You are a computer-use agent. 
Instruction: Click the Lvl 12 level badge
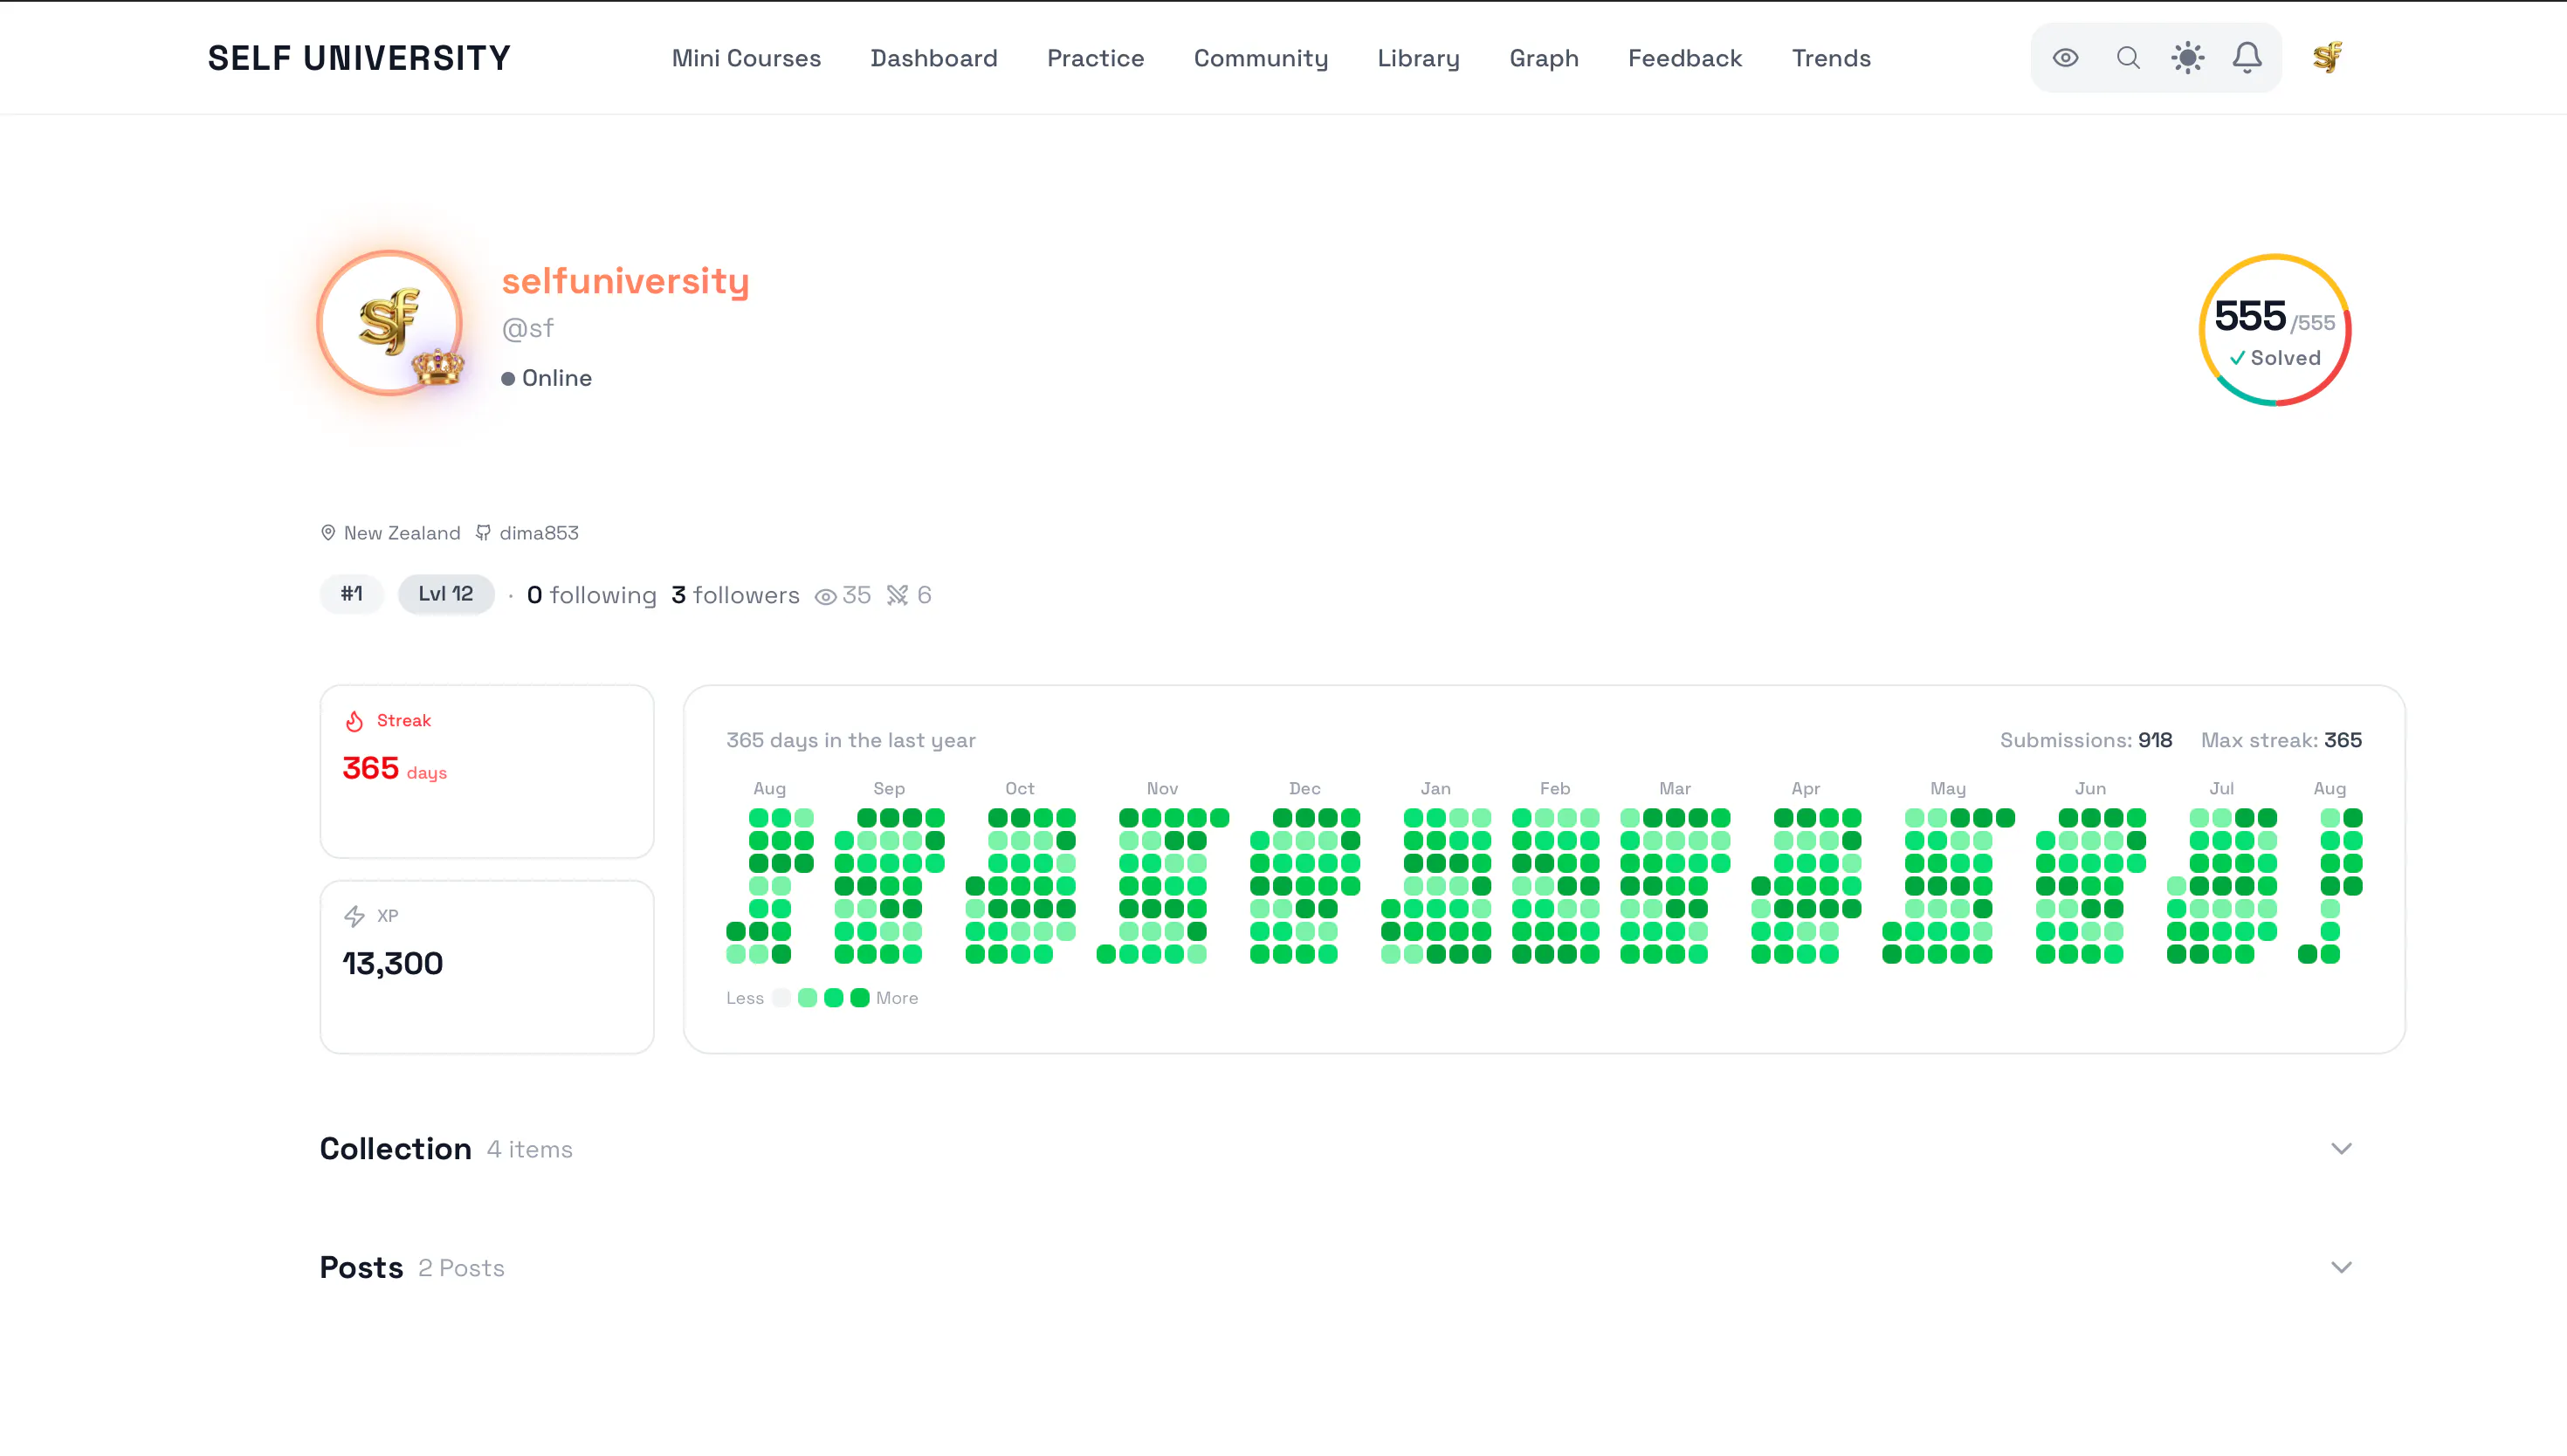445,594
